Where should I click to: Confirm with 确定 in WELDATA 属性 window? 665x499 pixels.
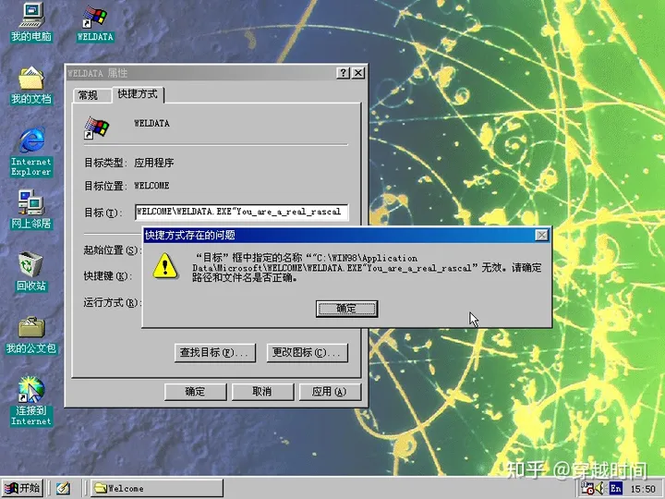196,392
